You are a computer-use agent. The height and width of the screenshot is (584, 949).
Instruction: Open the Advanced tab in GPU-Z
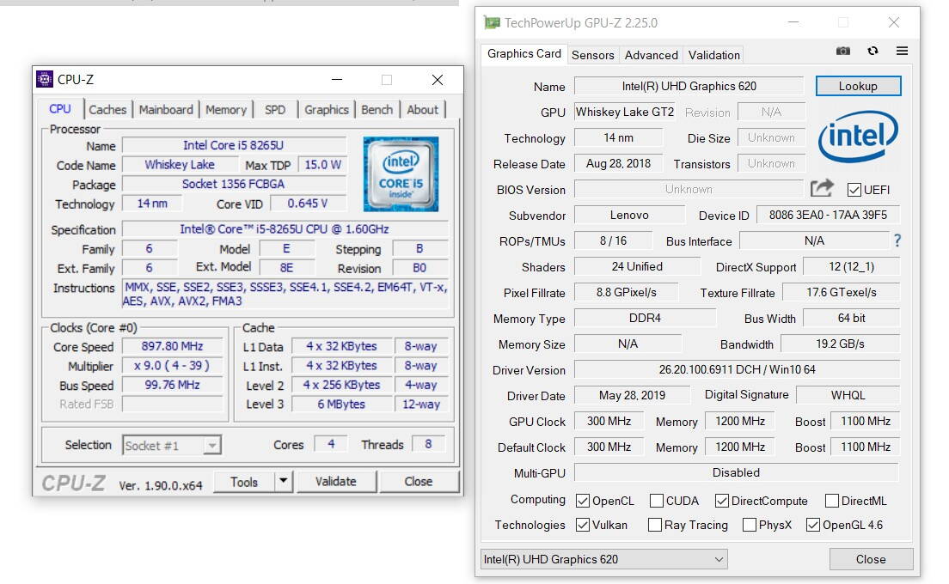[652, 55]
